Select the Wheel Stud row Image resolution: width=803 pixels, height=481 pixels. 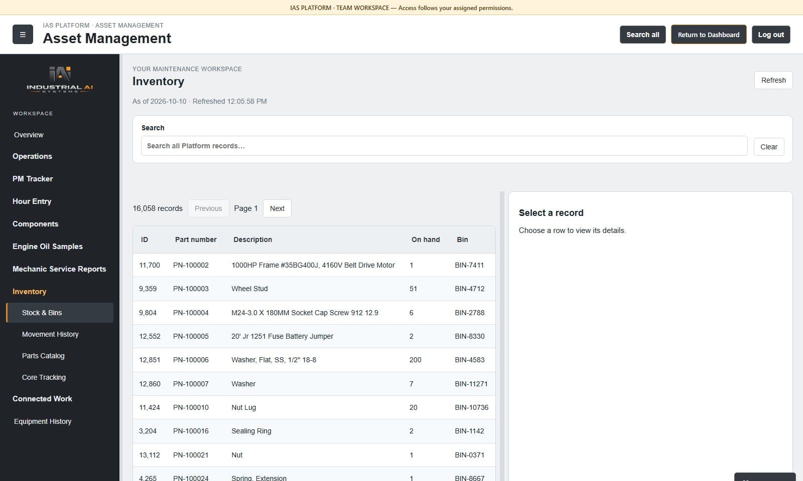point(314,289)
